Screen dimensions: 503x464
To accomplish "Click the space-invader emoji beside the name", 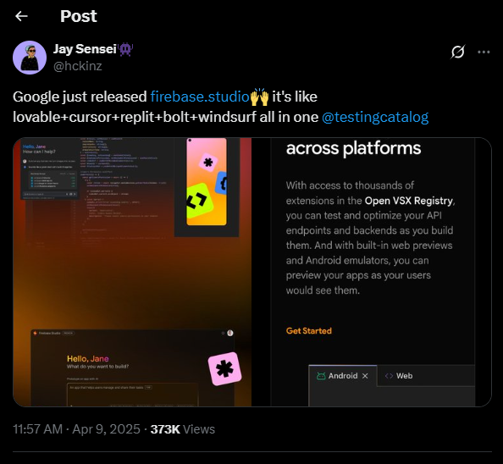I will pyautogui.click(x=125, y=49).
